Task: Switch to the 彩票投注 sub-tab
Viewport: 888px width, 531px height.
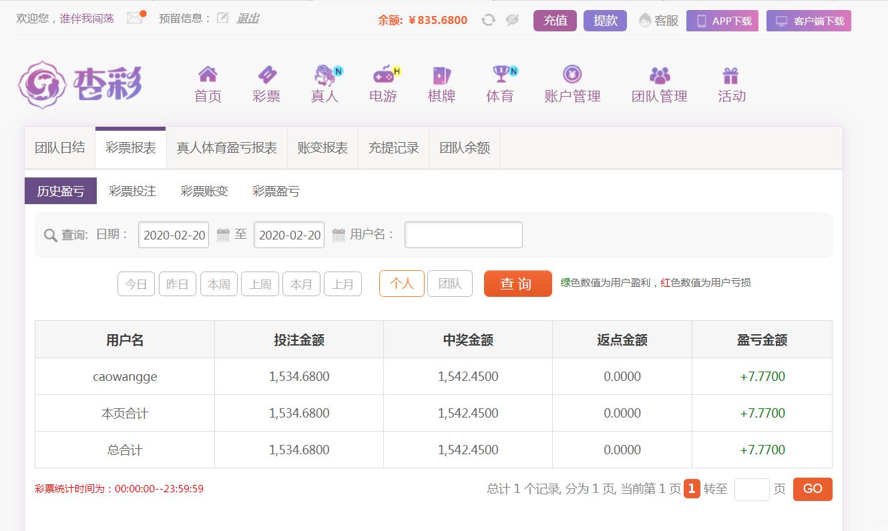Action: coord(132,191)
